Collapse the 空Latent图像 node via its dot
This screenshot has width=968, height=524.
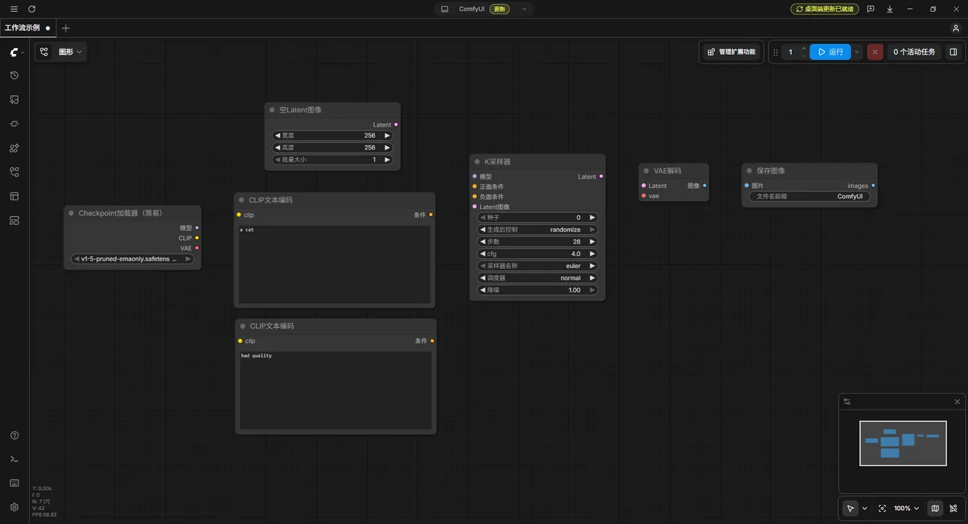pyautogui.click(x=272, y=110)
